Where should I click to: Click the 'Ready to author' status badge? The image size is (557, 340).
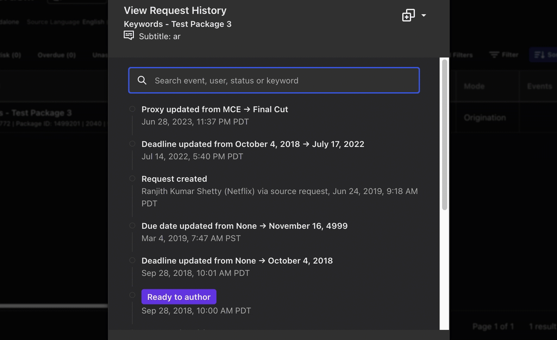coord(179,296)
